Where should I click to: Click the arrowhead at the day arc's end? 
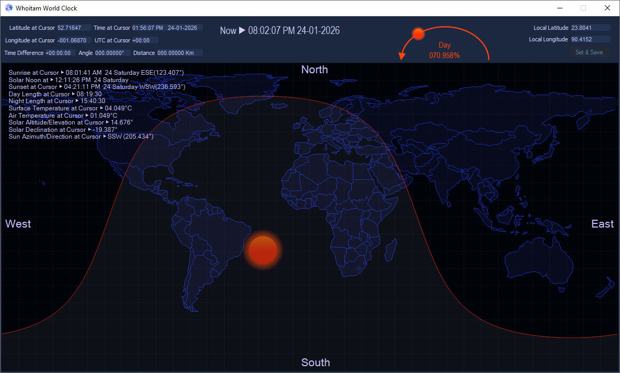pos(401,55)
